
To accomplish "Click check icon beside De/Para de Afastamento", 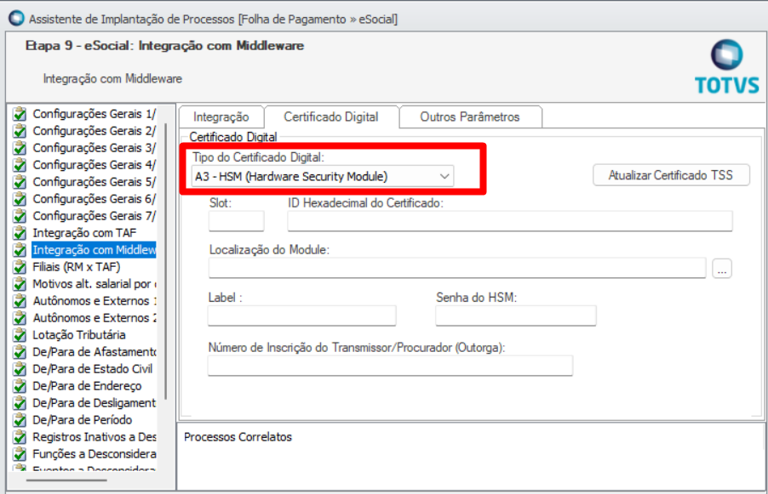I will pos(20,352).
